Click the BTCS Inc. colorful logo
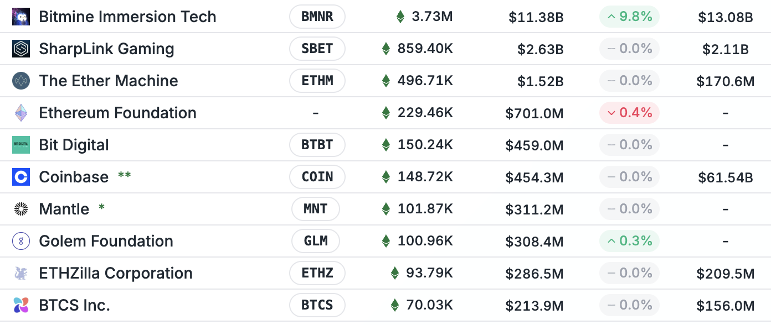The image size is (771, 325). (21, 305)
